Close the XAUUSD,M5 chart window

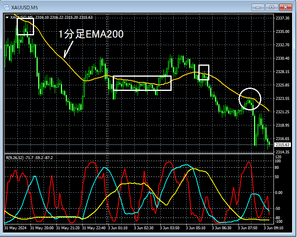click(x=285, y=7)
